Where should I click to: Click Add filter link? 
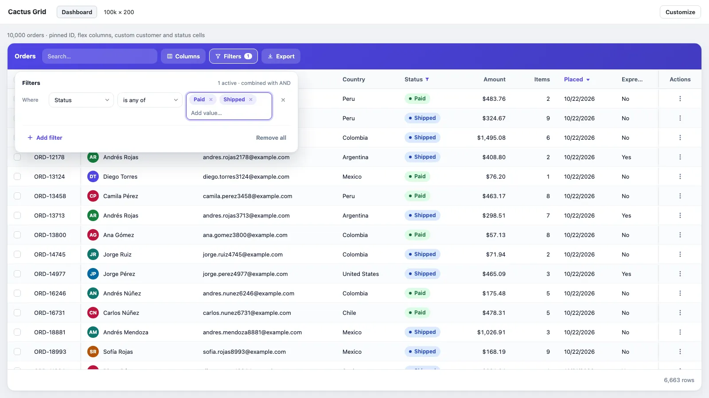coord(45,138)
